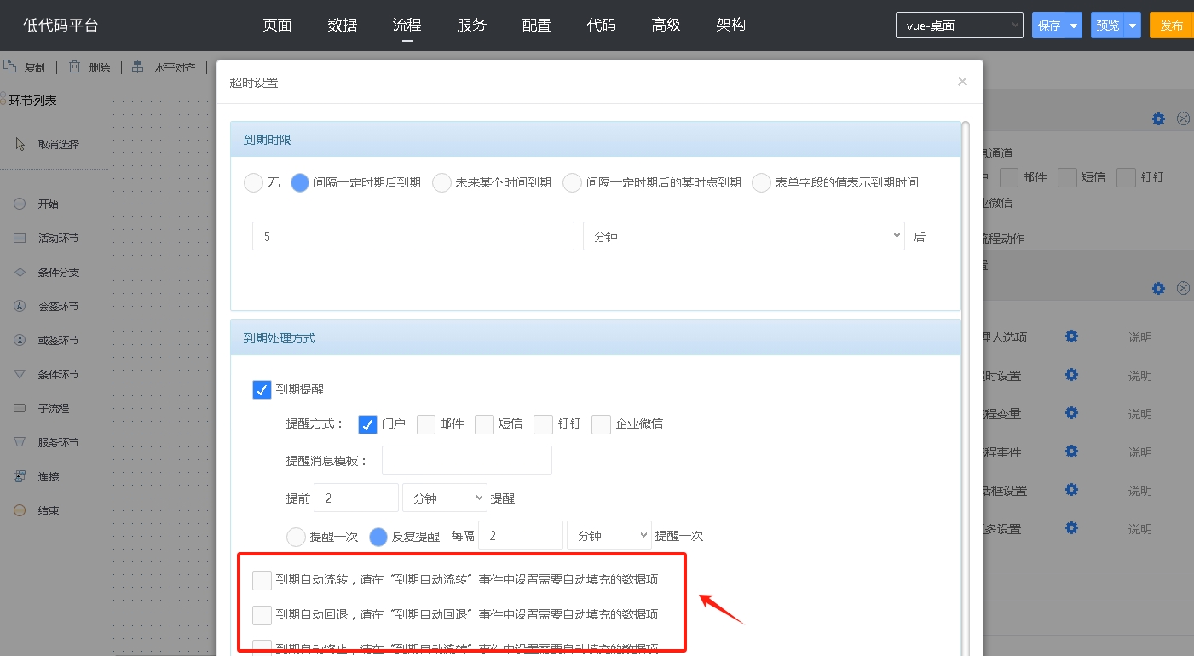Open the 服务 top menu
Screen dimensions: 1194x656
(471, 25)
